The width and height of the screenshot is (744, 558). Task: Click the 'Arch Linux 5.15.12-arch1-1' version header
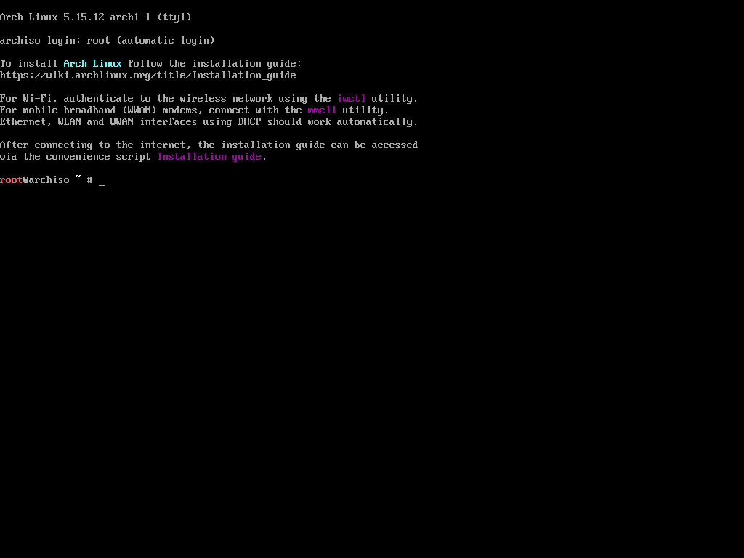(76, 17)
